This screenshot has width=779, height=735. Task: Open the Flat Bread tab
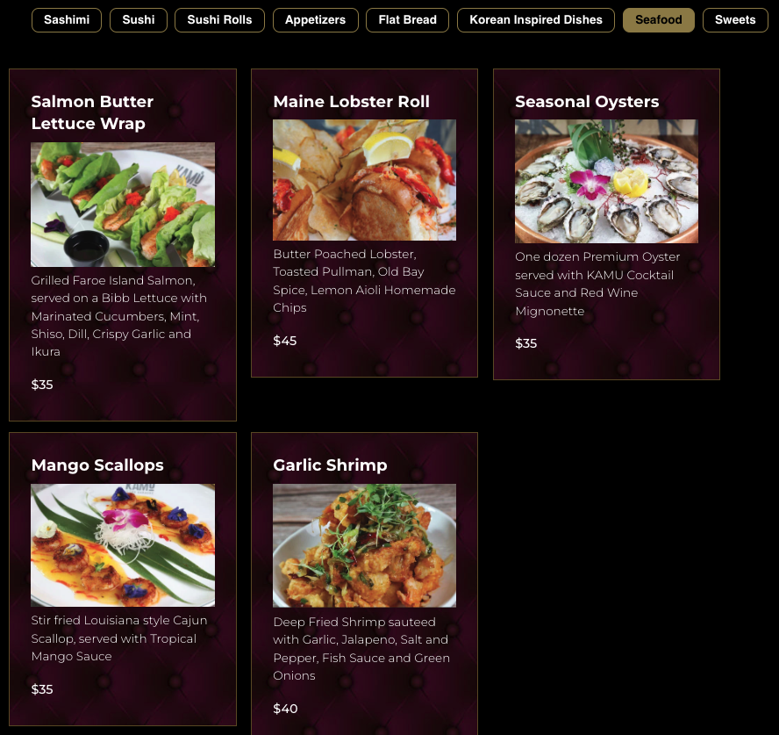coord(407,20)
